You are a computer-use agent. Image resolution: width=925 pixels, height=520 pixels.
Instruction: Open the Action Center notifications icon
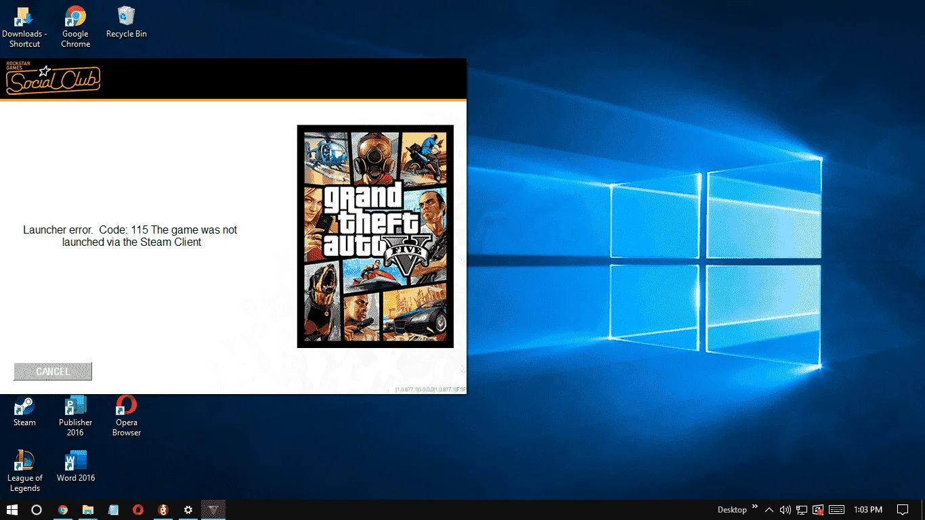(903, 510)
